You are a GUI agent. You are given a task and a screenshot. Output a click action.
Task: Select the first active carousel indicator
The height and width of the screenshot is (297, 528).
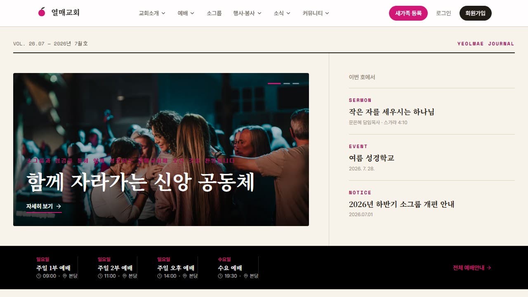tap(274, 83)
